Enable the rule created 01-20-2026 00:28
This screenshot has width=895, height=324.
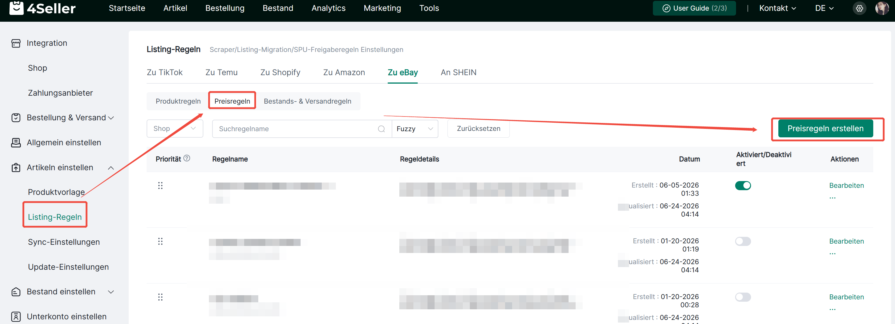743,297
